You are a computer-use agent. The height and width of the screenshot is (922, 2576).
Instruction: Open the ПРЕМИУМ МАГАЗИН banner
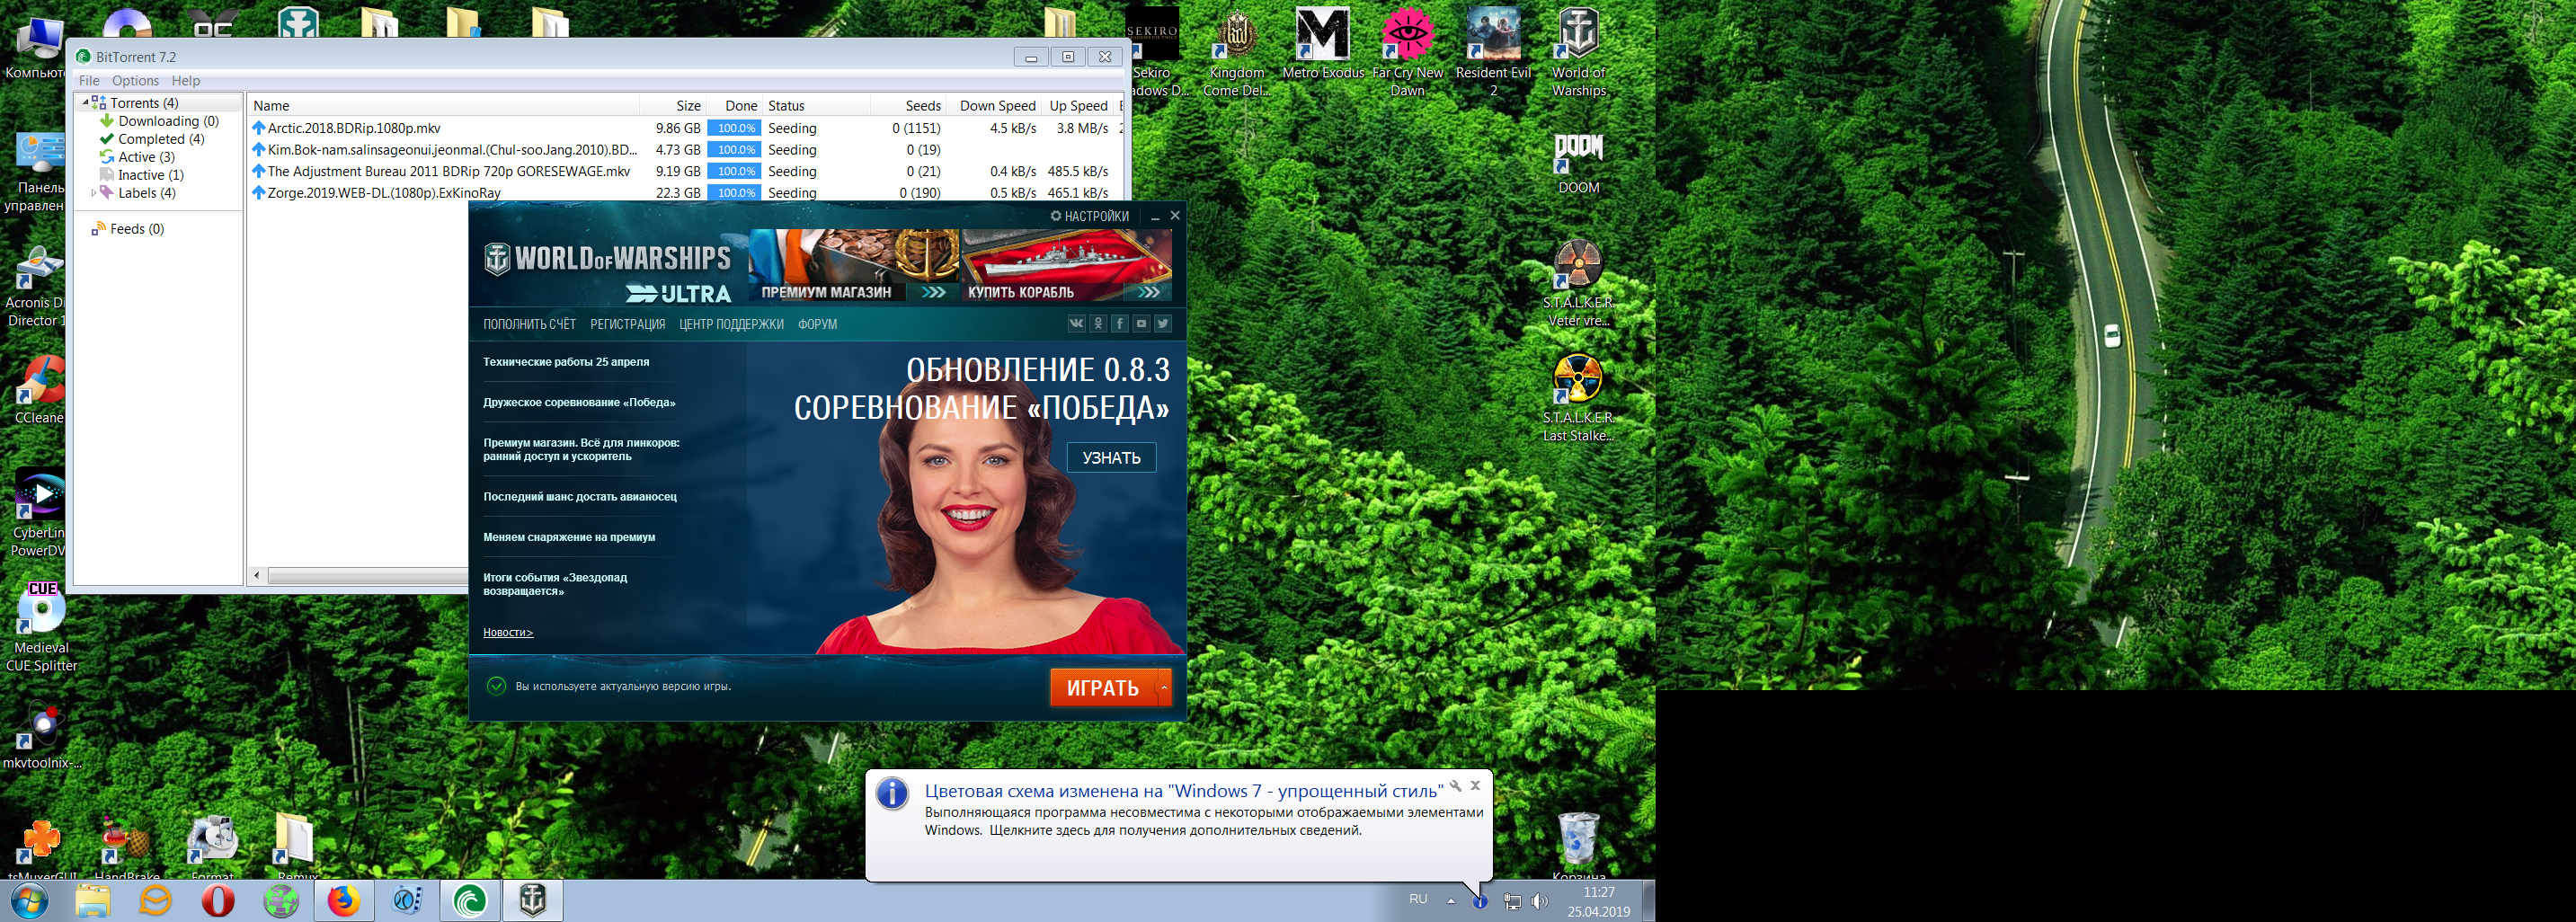pyautogui.click(x=853, y=265)
